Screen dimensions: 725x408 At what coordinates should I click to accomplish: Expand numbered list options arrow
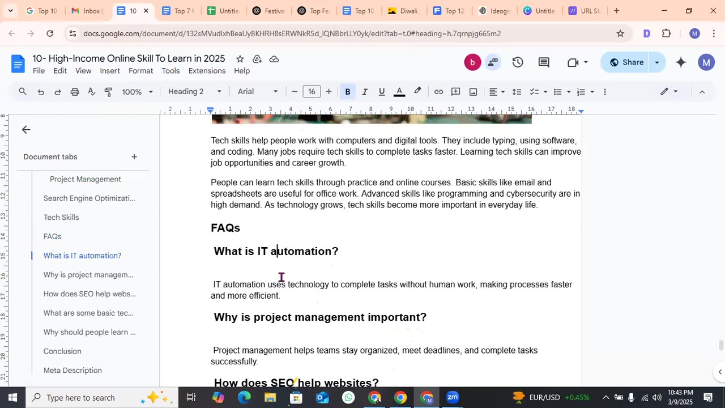[x=592, y=92]
